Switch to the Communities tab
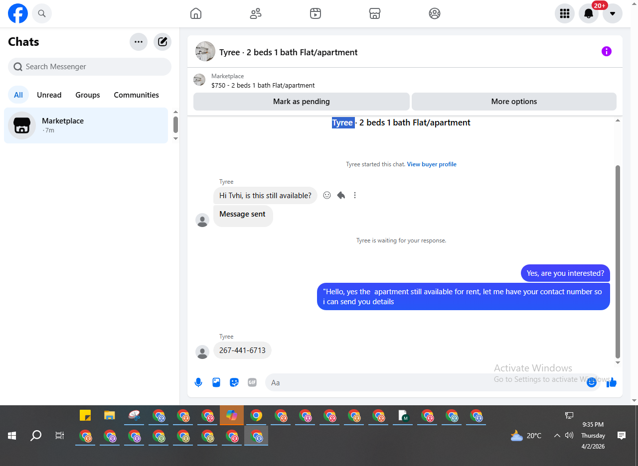638x466 pixels. click(136, 95)
